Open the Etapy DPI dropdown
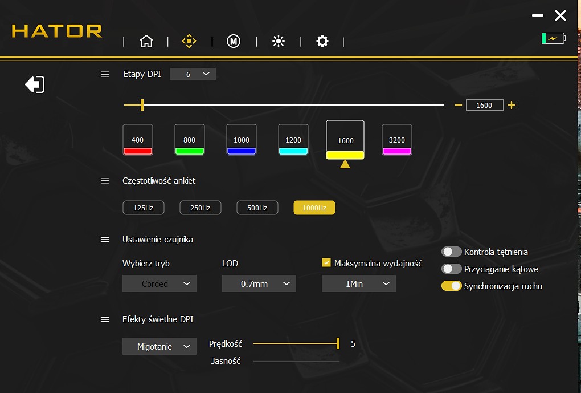The height and width of the screenshot is (393, 581). click(193, 74)
